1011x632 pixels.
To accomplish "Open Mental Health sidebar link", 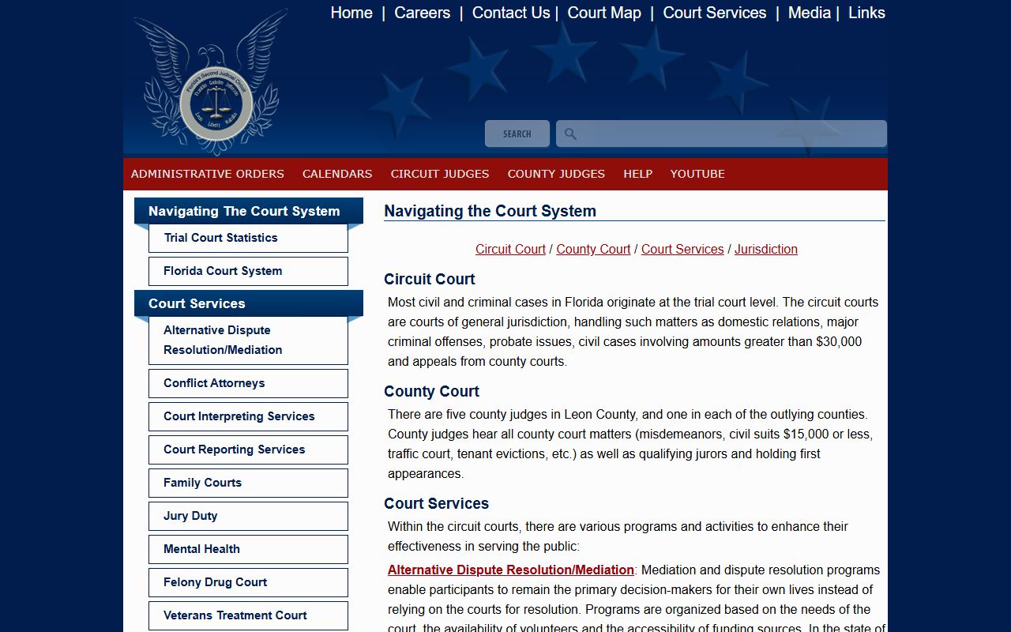I will point(248,549).
